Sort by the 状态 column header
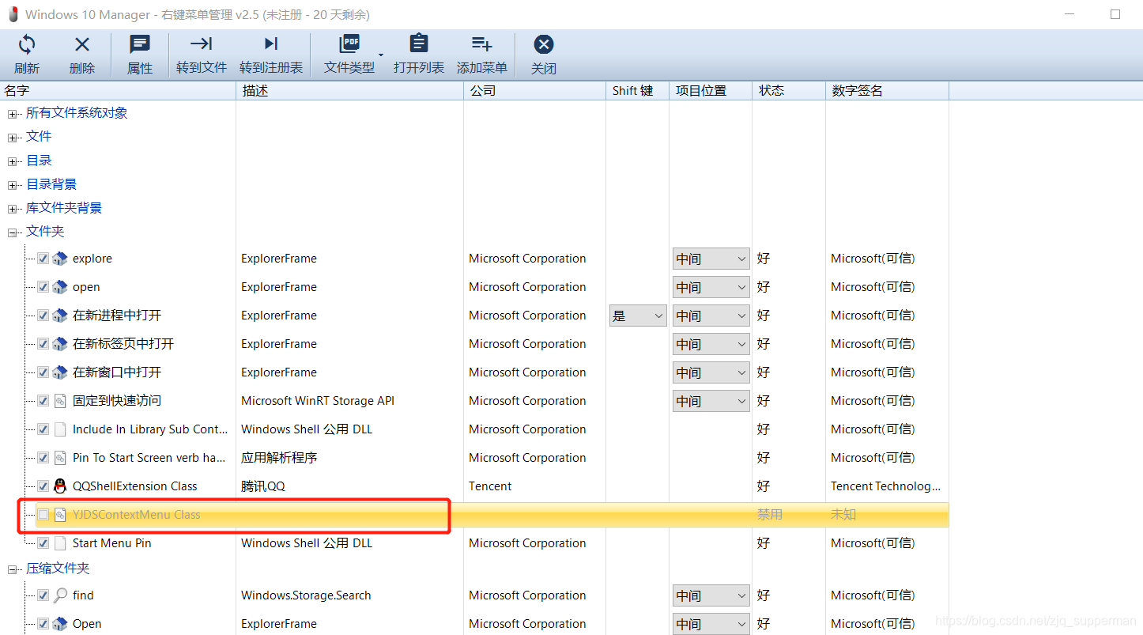 pyautogui.click(x=789, y=91)
